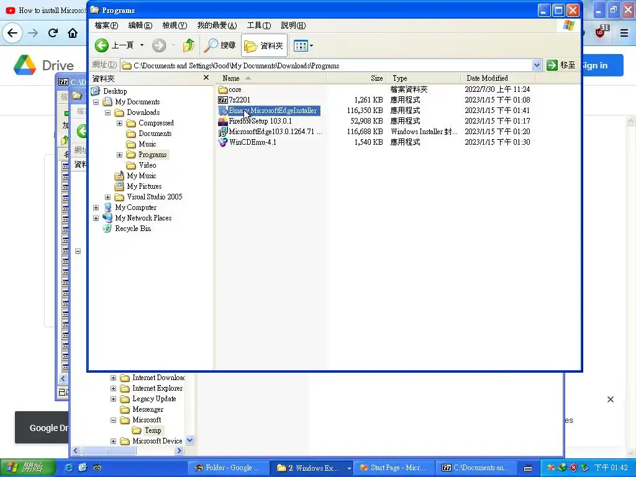Open the Views icon in toolbar

[301, 45]
